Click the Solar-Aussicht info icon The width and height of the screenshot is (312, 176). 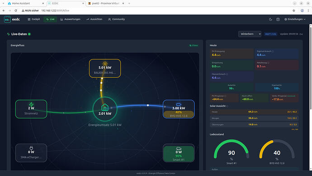pyautogui.click(x=227, y=106)
